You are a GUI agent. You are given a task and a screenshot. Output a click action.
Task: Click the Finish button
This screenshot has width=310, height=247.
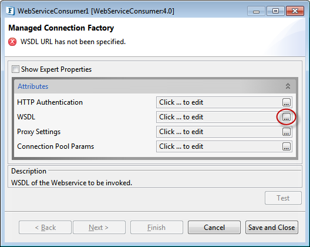pyautogui.click(x=157, y=228)
